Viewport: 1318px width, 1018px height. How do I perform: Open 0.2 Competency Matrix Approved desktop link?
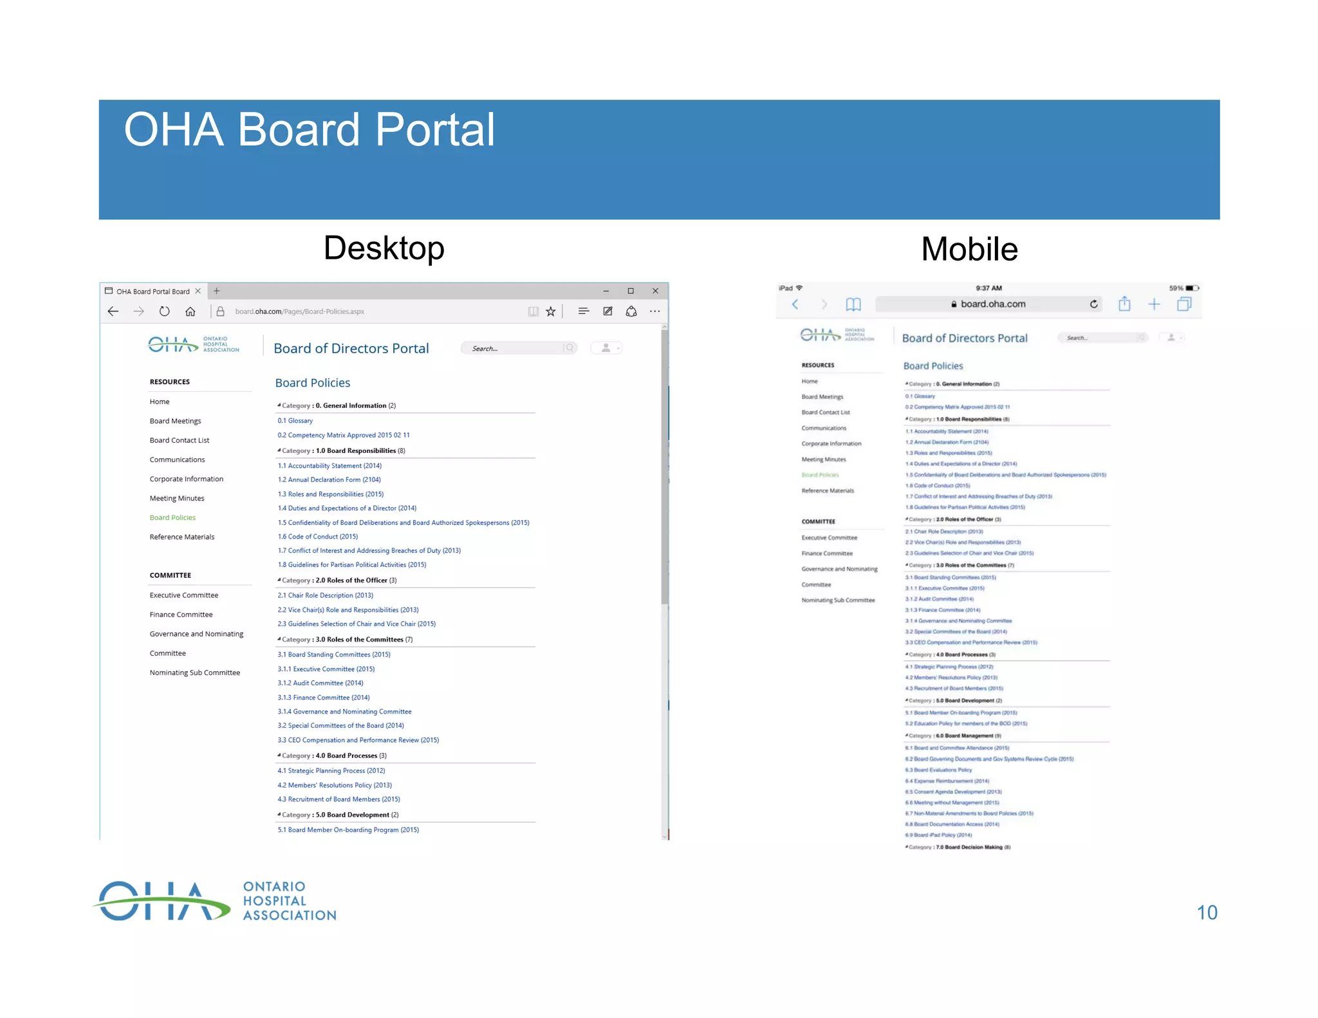pyautogui.click(x=344, y=436)
